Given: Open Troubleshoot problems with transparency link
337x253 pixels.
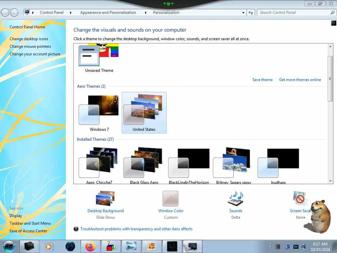Looking at the screenshot, I should [137, 229].
